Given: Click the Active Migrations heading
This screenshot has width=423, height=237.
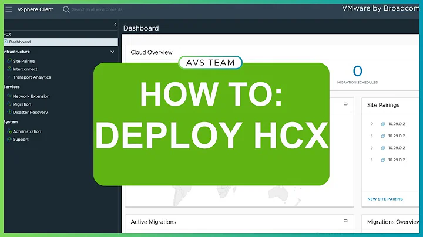Looking at the screenshot, I should [153, 222].
